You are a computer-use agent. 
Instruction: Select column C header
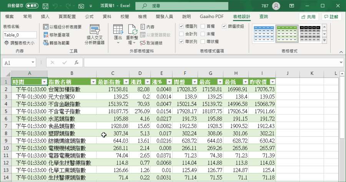click(113, 73)
